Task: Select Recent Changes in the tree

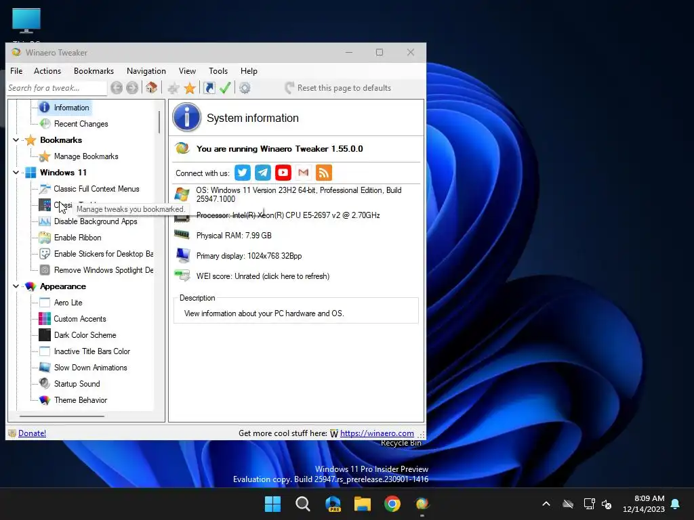Action: point(81,124)
